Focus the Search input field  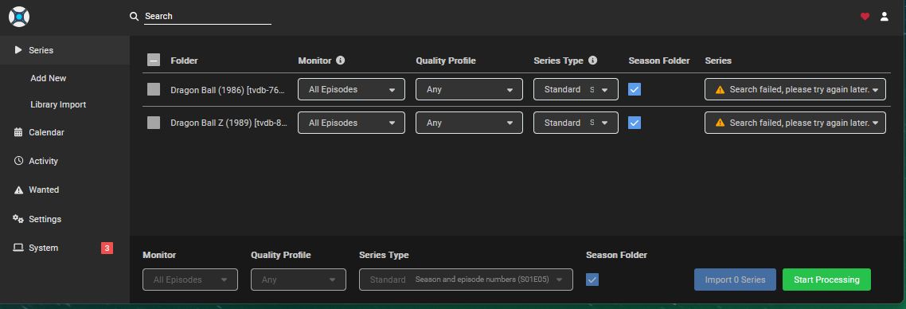click(x=208, y=16)
